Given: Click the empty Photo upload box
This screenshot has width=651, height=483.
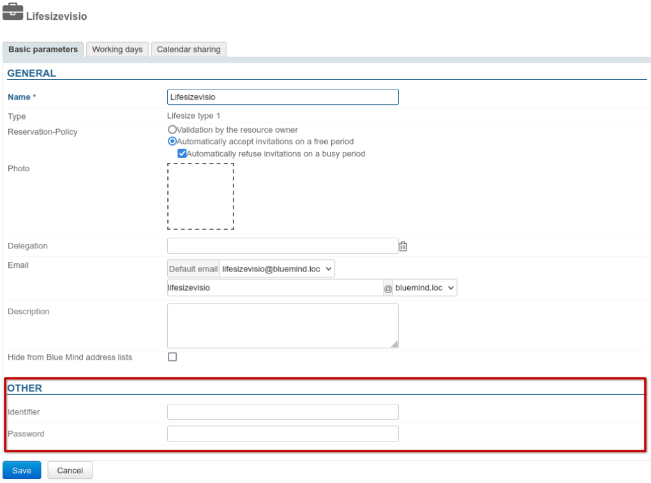Looking at the screenshot, I should click(200, 196).
